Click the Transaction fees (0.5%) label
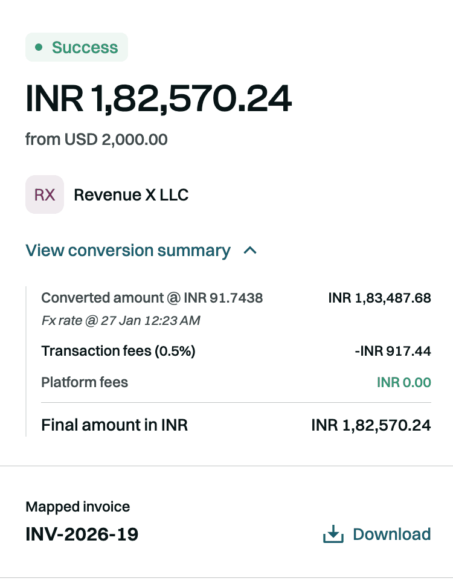This screenshot has height=581, width=453. (x=118, y=351)
